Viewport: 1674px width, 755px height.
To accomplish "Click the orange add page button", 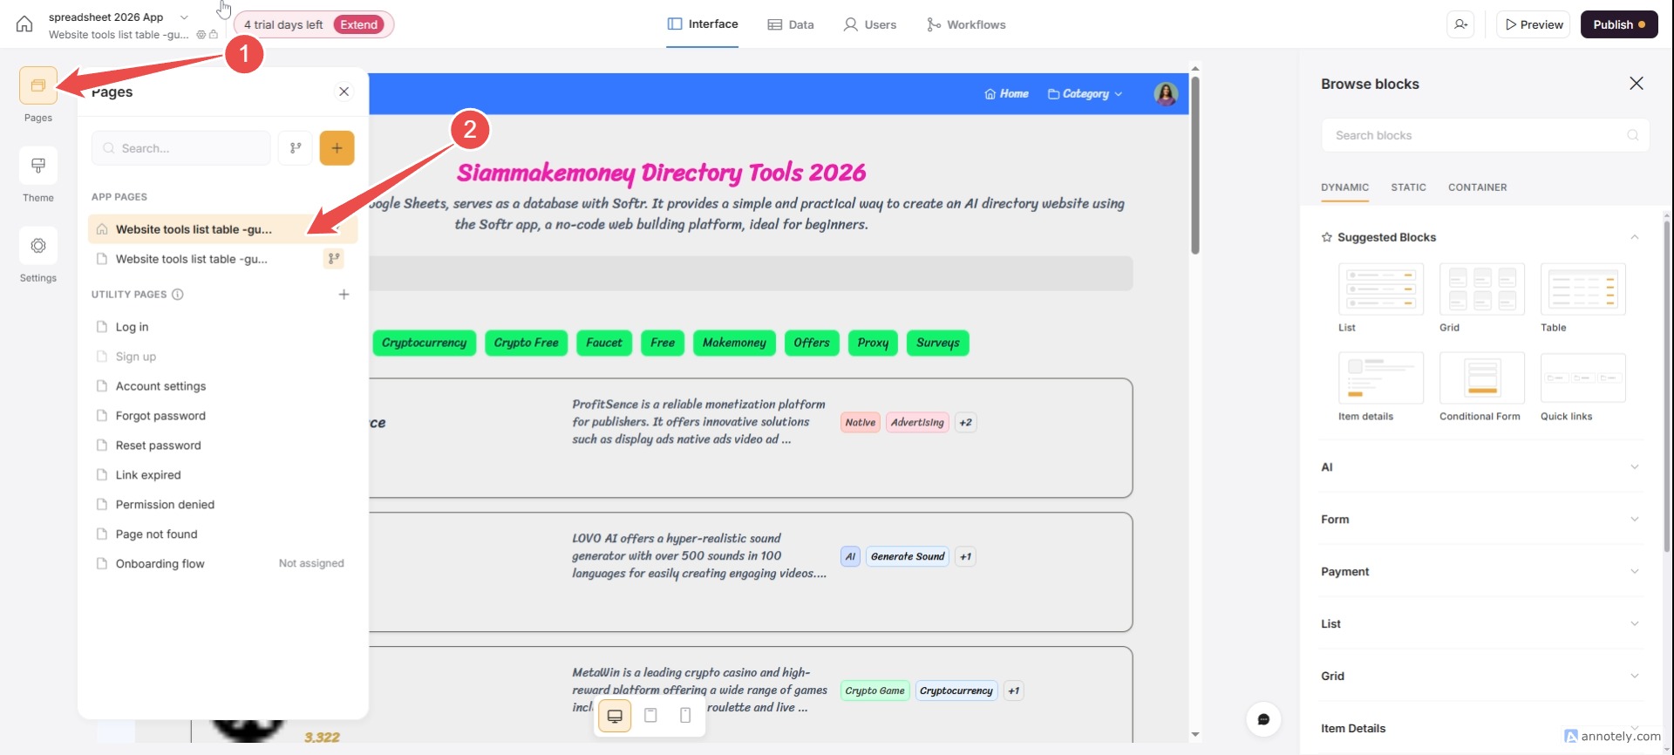I will (337, 148).
